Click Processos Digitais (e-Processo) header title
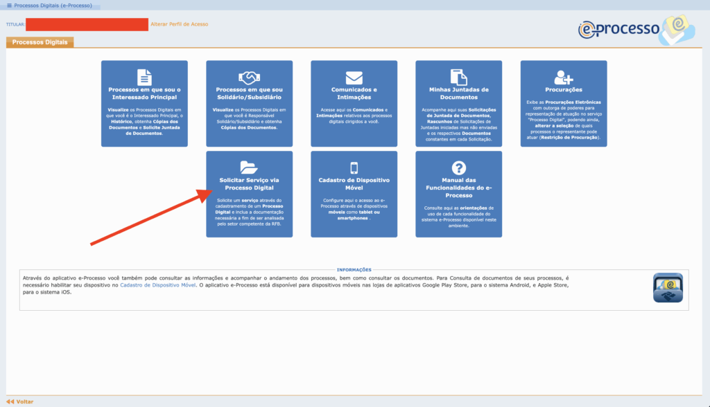 tap(53, 6)
